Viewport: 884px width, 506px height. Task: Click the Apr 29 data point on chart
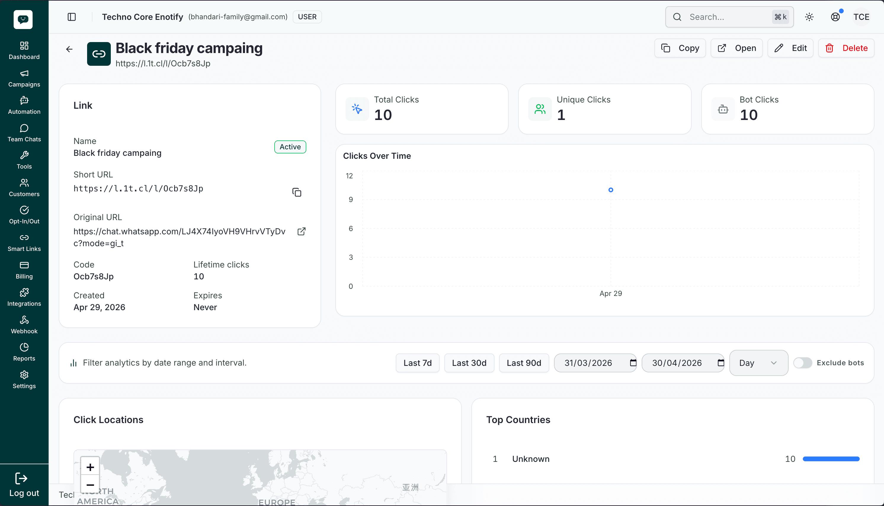click(x=611, y=190)
